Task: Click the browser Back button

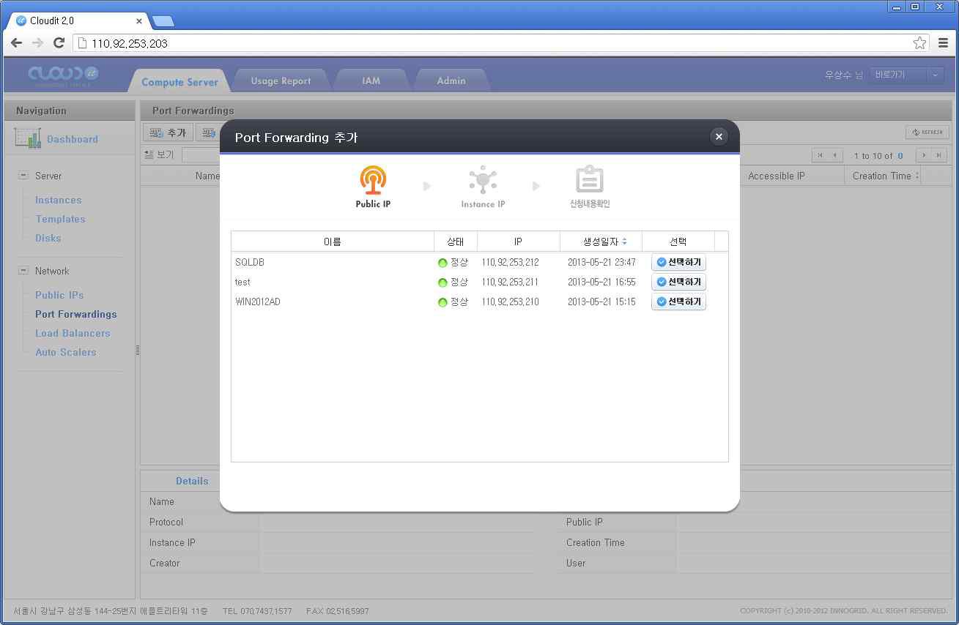Action: click(x=17, y=43)
